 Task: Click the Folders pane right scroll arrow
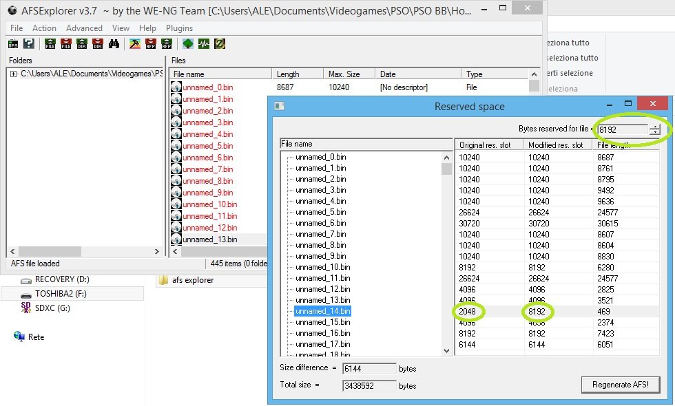tap(157, 252)
